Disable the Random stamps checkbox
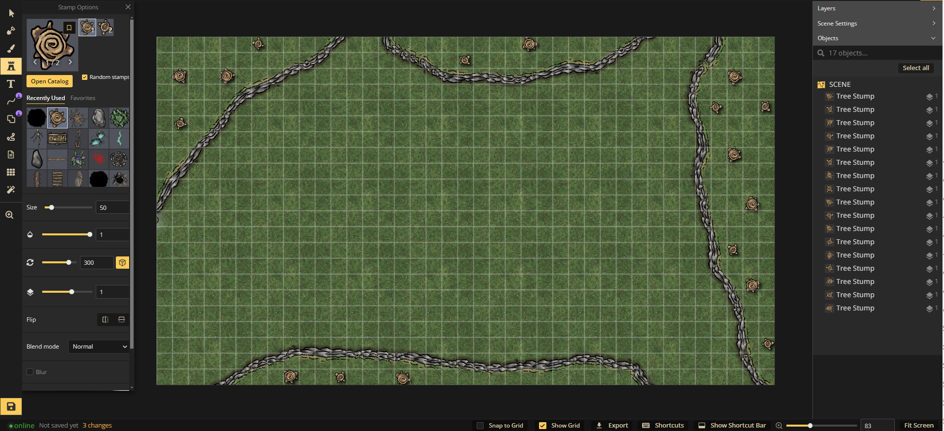 (84, 77)
